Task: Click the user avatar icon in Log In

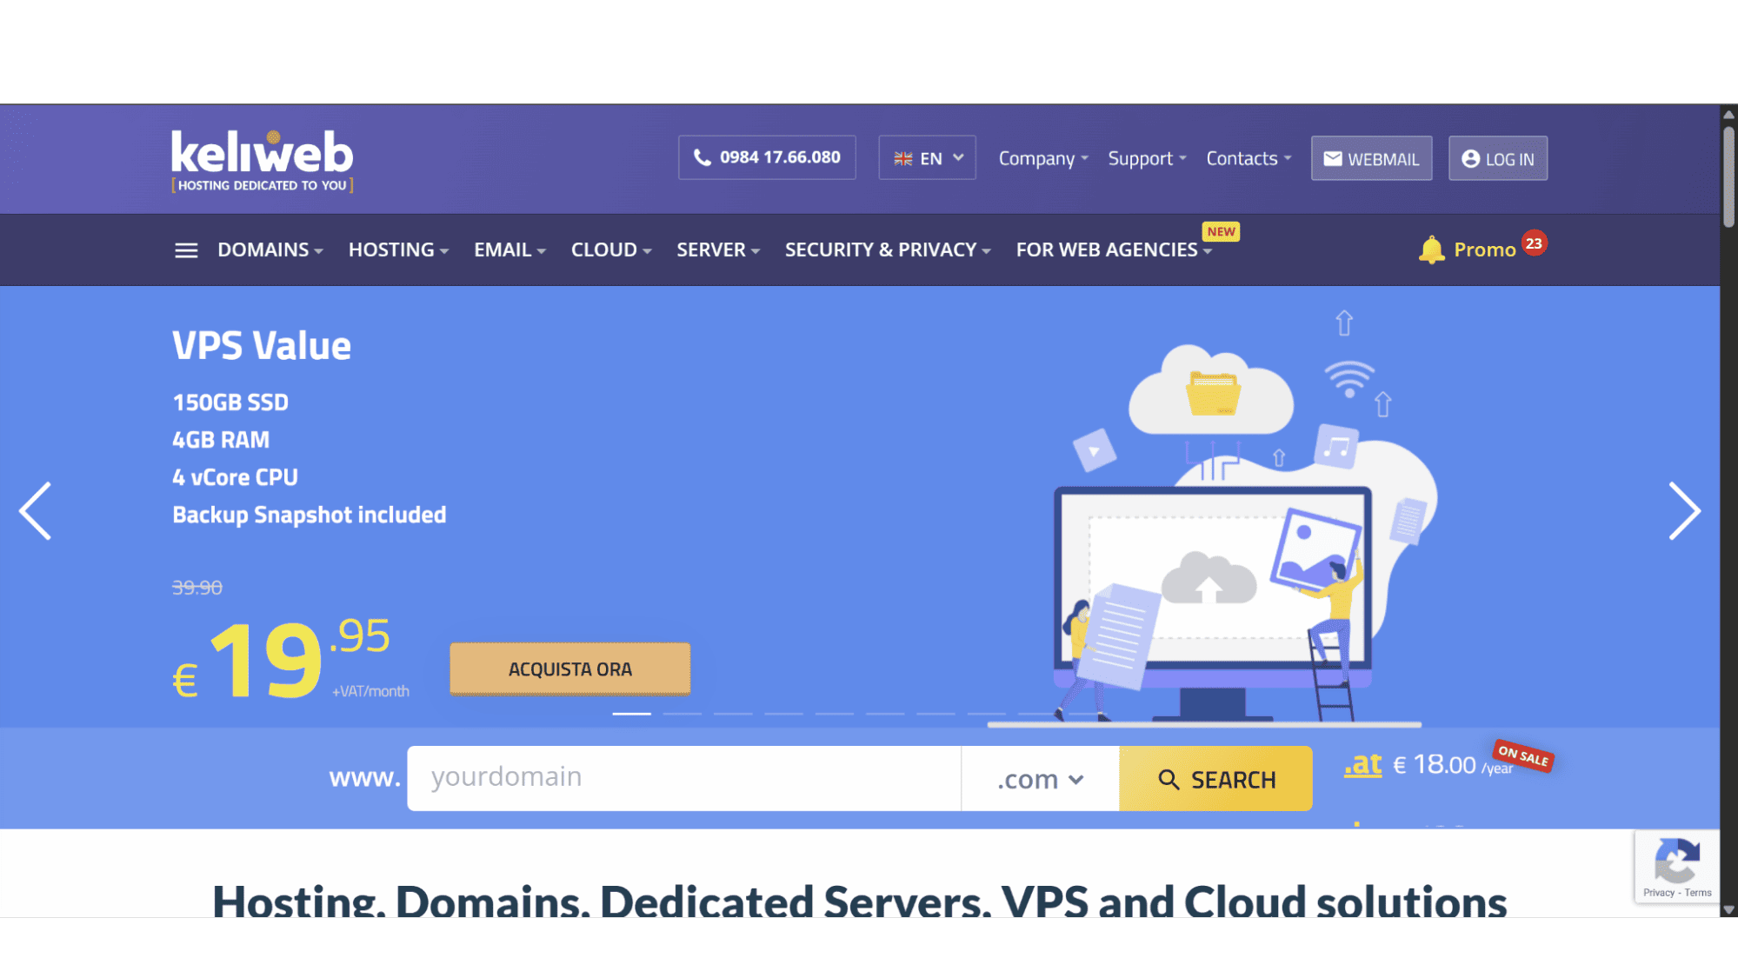Action: pyautogui.click(x=1470, y=158)
